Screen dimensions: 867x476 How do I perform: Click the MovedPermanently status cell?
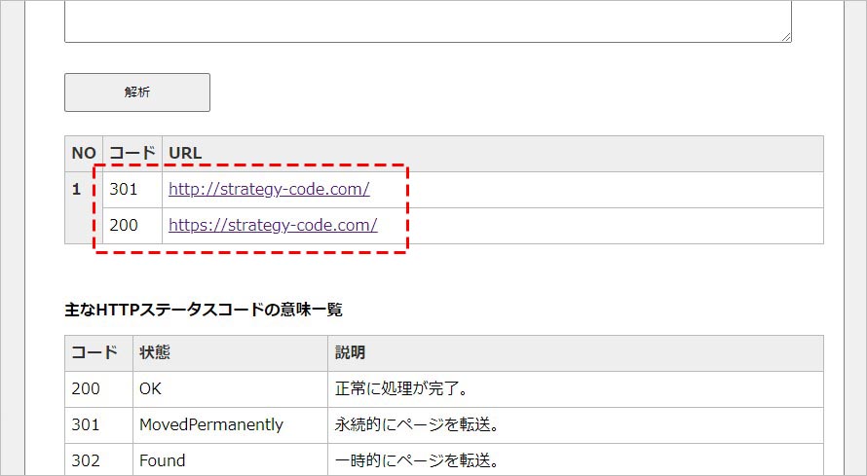211,424
